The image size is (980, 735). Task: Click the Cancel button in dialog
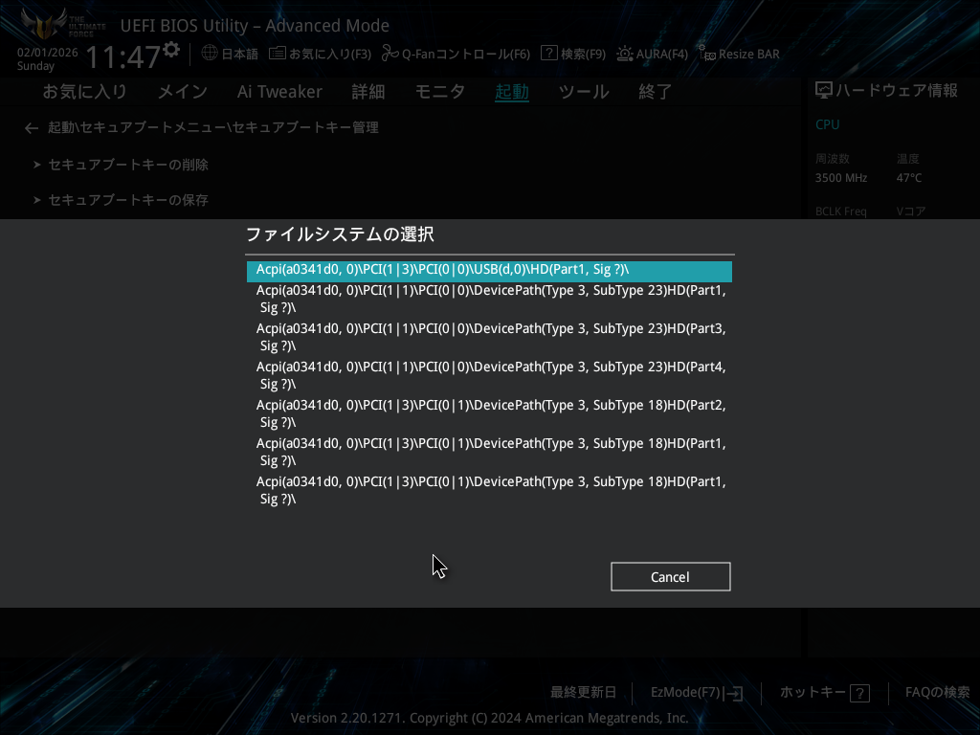click(x=670, y=577)
